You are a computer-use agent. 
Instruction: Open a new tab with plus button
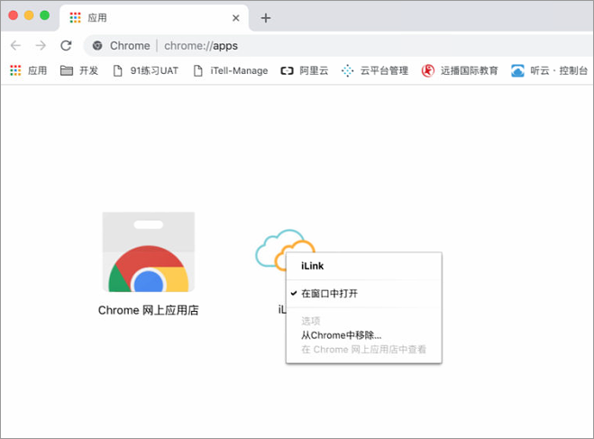click(265, 18)
